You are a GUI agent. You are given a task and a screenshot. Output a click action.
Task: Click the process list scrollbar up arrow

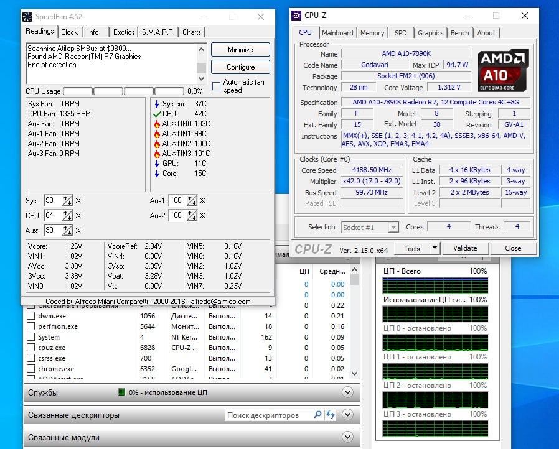click(354, 269)
